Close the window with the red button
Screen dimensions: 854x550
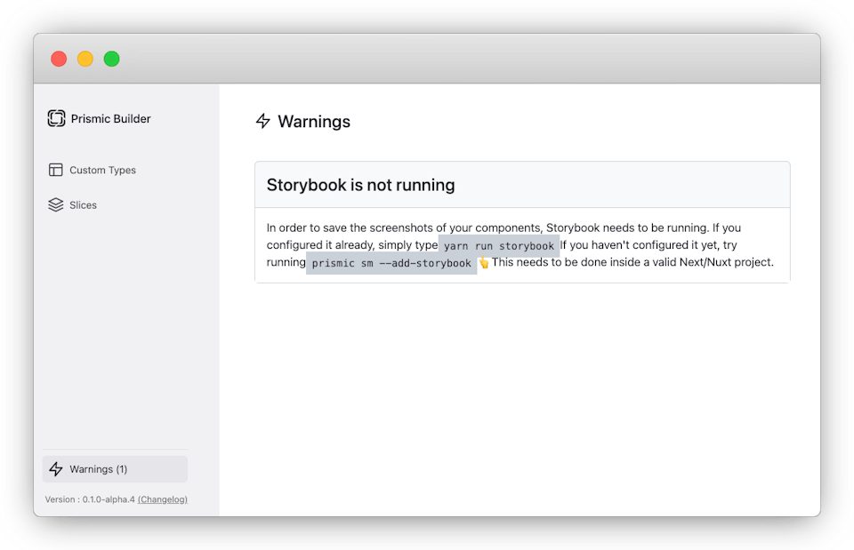59,59
